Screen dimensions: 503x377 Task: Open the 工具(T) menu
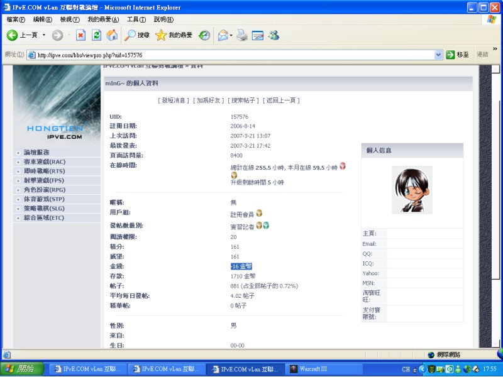(136, 19)
